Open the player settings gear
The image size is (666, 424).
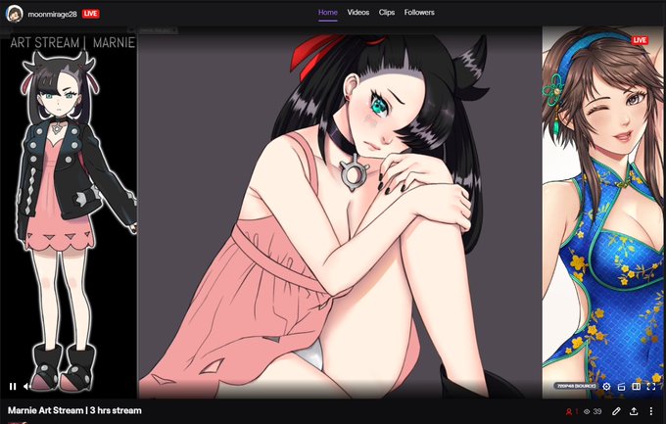point(606,386)
